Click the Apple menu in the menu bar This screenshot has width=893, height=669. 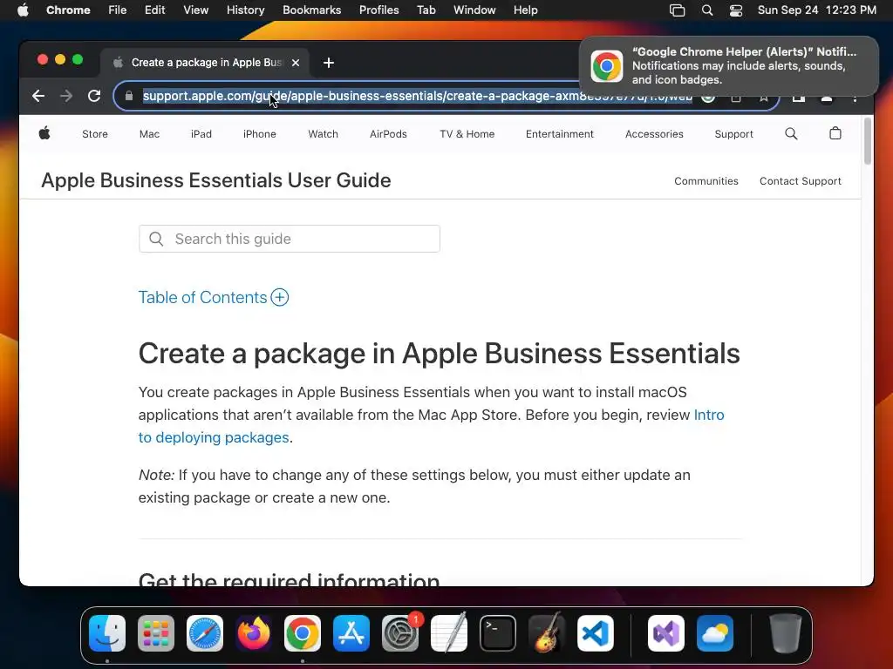[x=23, y=10]
